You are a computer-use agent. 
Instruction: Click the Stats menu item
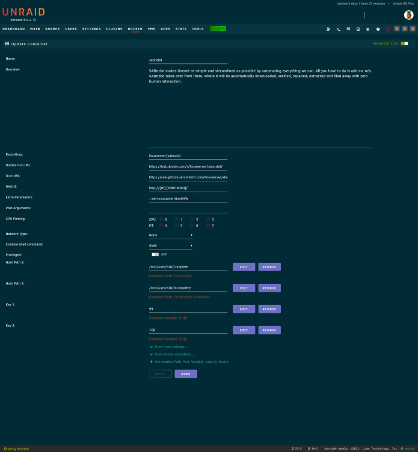point(181,29)
